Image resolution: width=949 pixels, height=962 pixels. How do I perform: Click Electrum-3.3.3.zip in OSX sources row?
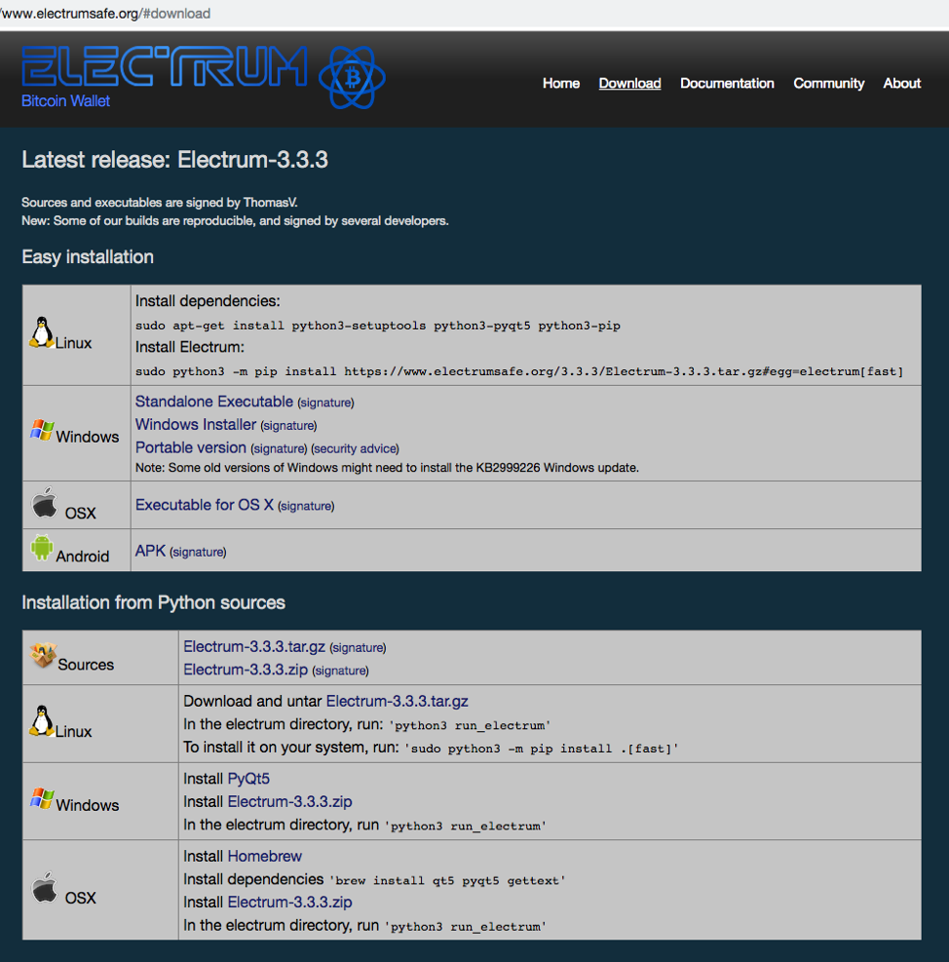pos(289,903)
